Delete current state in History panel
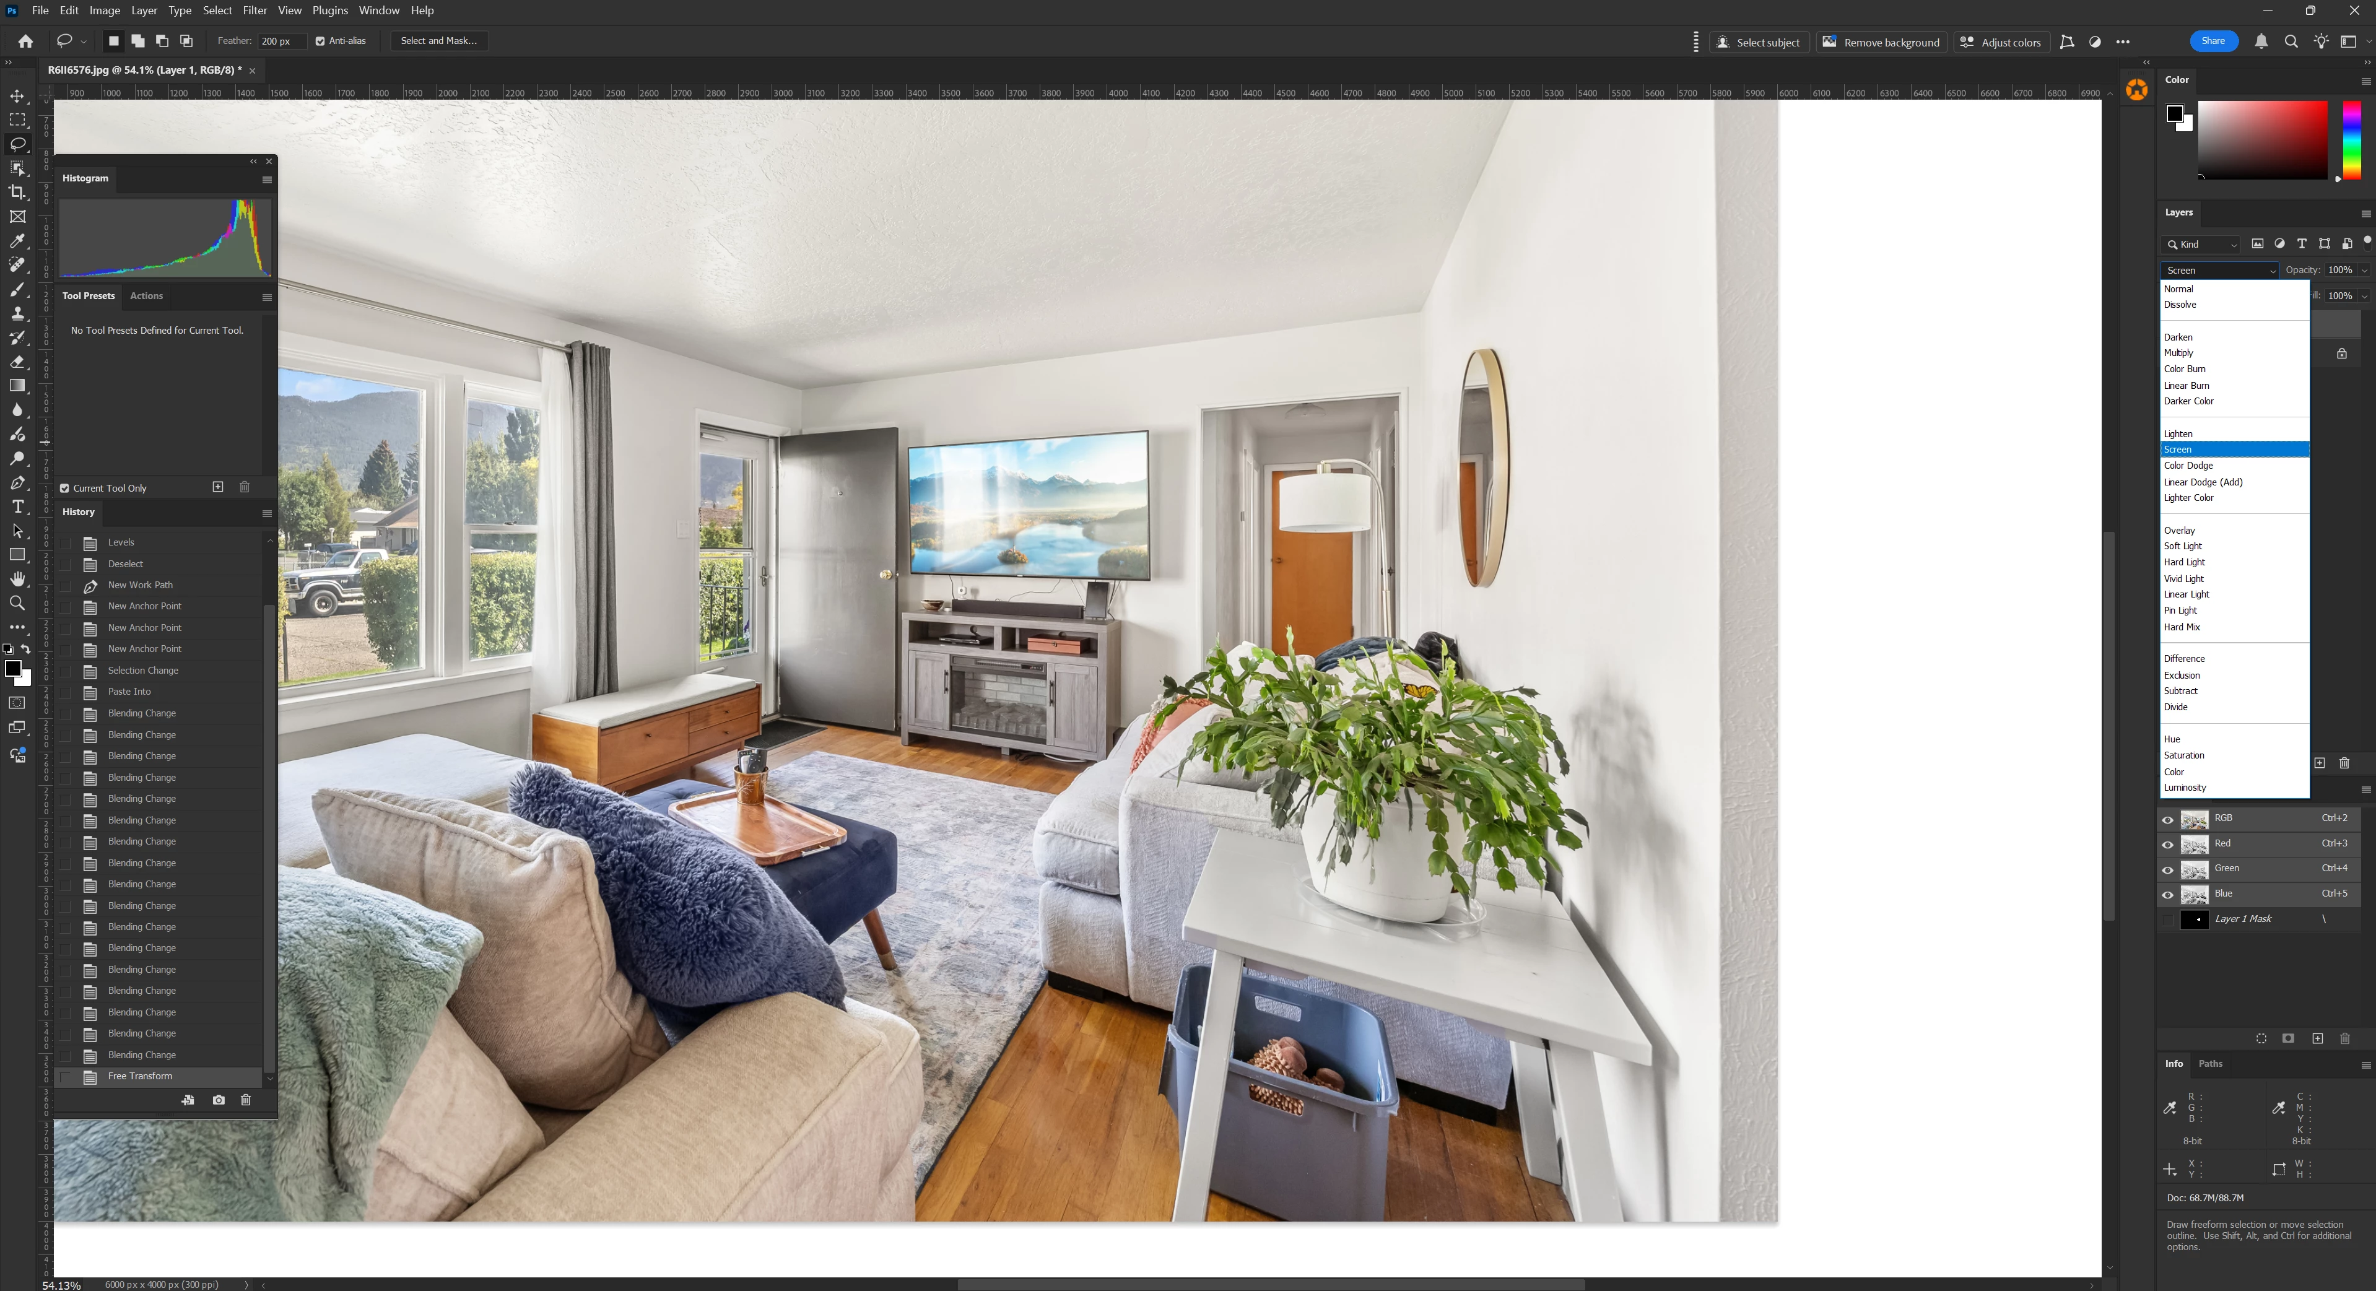 click(245, 1100)
